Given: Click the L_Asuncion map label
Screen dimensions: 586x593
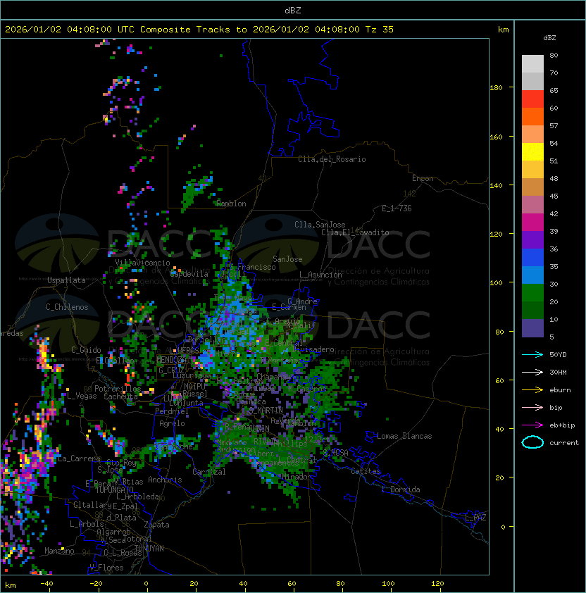Looking at the screenshot, I should [x=320, y=275].
